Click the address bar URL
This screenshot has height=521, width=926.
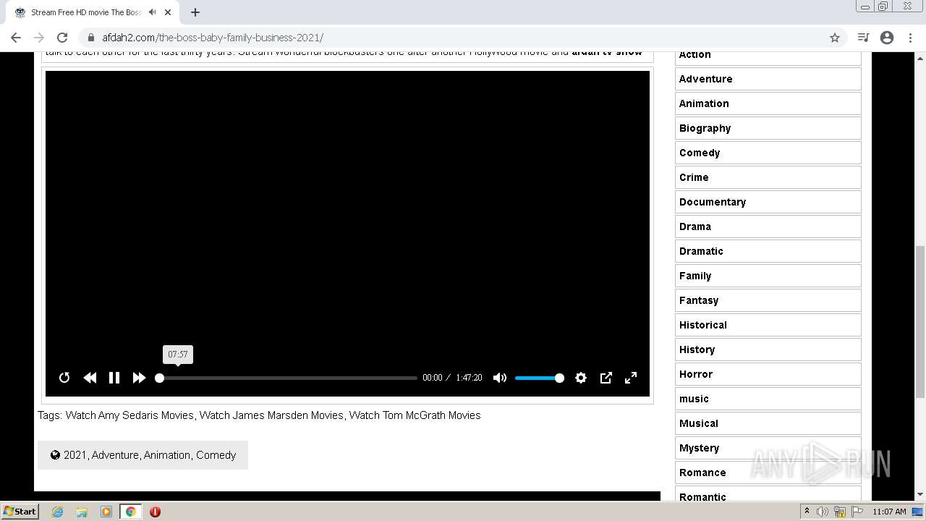(x=213, y=38)
